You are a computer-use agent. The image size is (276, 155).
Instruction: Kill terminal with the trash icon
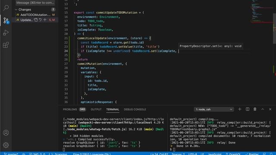pos(255,109)
